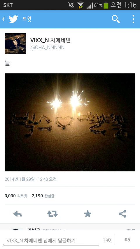This screenshot has width=140, height=249.
Task: Open search with the magnifier icon
Action: [x=116, y=19]
